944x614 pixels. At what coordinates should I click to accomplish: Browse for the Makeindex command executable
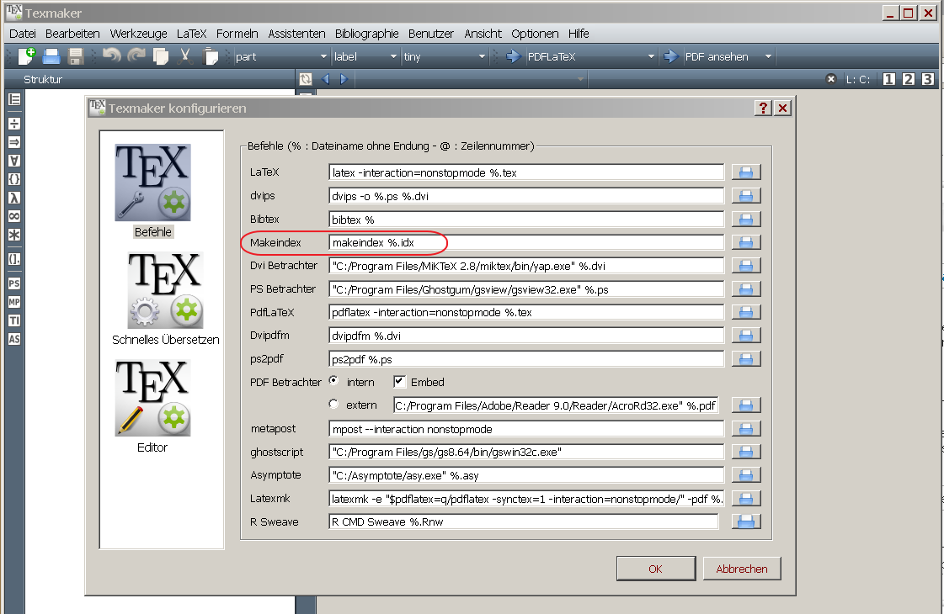(x=746, y=242)
